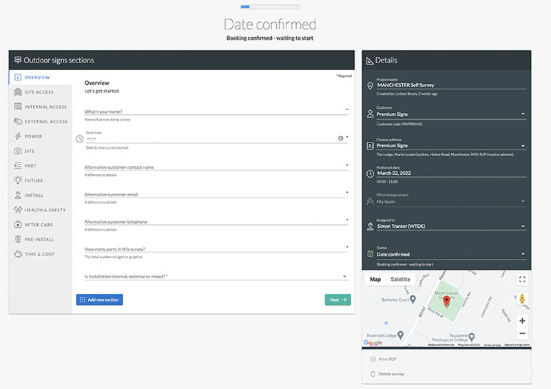Click the What's your name field
Image resolution: width=551 pixels, height=389 pixels.
[216, 112]
